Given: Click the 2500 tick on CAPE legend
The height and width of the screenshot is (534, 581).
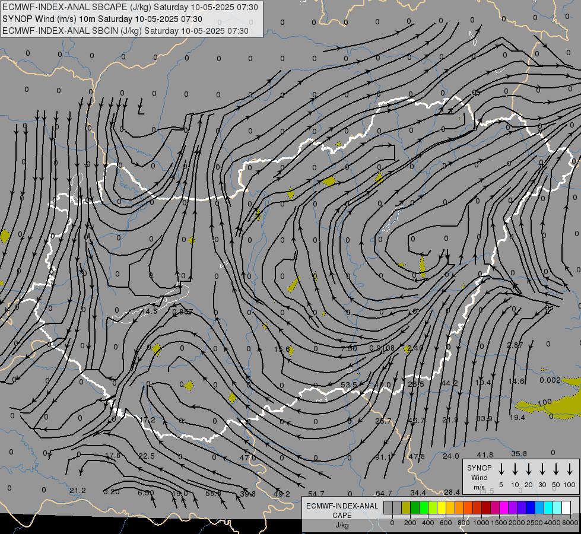Looking at the screenshot, I should [535, 523].
